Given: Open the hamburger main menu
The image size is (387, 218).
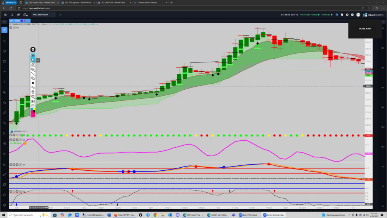Looking at the screenshot, I should pyautogui.click(x=5, y=15).
